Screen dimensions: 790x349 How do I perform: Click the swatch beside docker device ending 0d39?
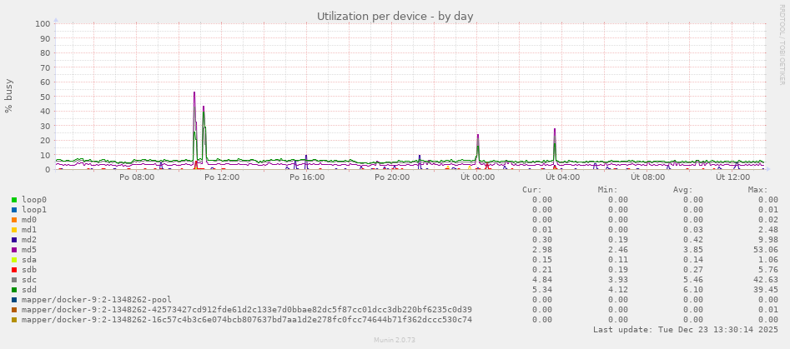(x=14, y=310)
